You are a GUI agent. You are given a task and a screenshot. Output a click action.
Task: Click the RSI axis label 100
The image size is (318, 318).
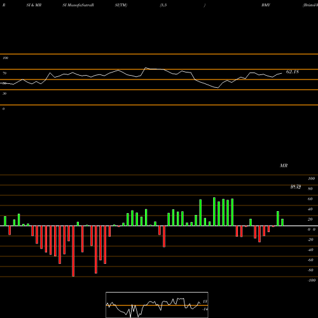(x=6, y=58)
